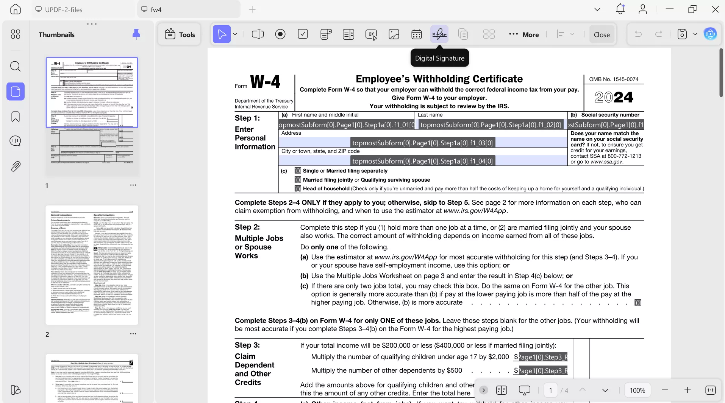Tick the Married filing jointly checkbox
725x403 pixels.
(298, 180)
